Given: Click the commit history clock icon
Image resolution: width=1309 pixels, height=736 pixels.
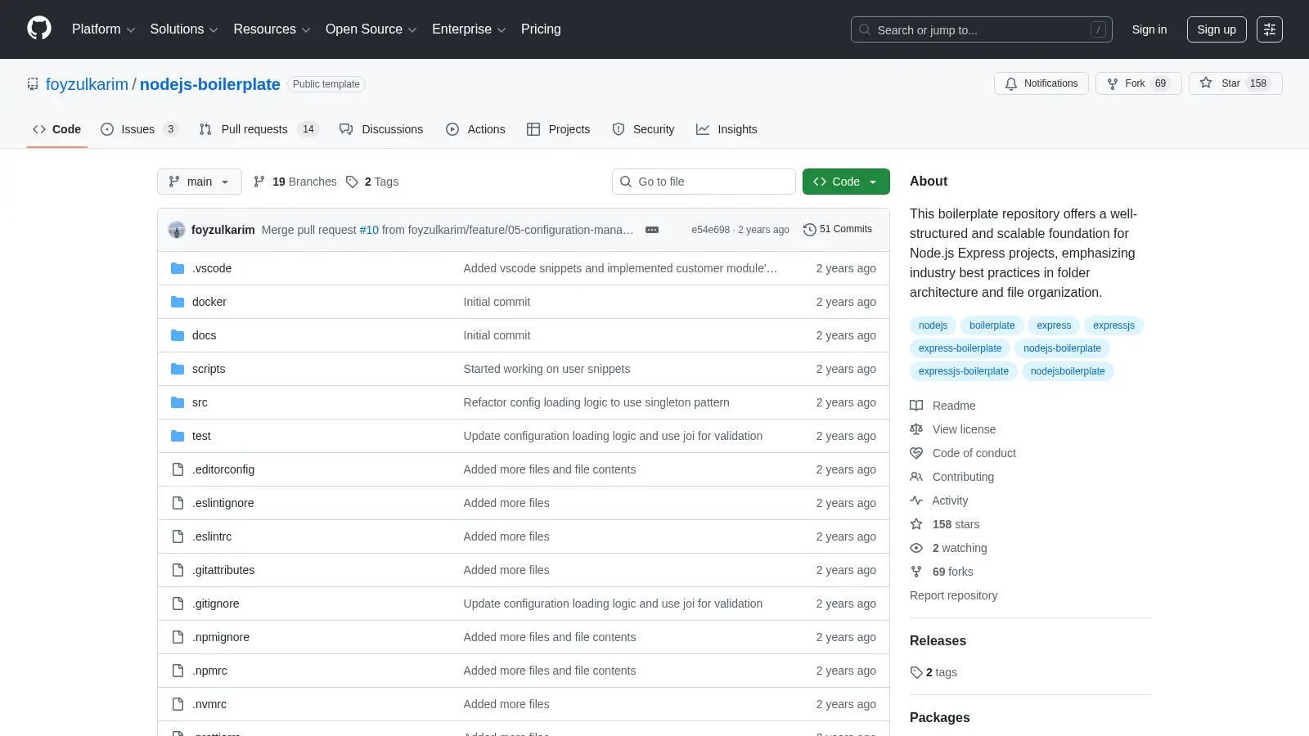Looking at the screenshot, I should (810, 230).
